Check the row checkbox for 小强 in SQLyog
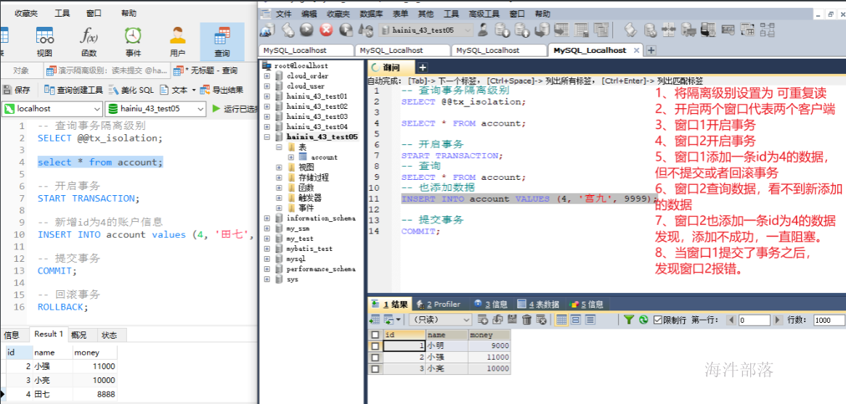The height and width of the screenshot is (404, 846). pyautogui.click(x=375, y=357)
